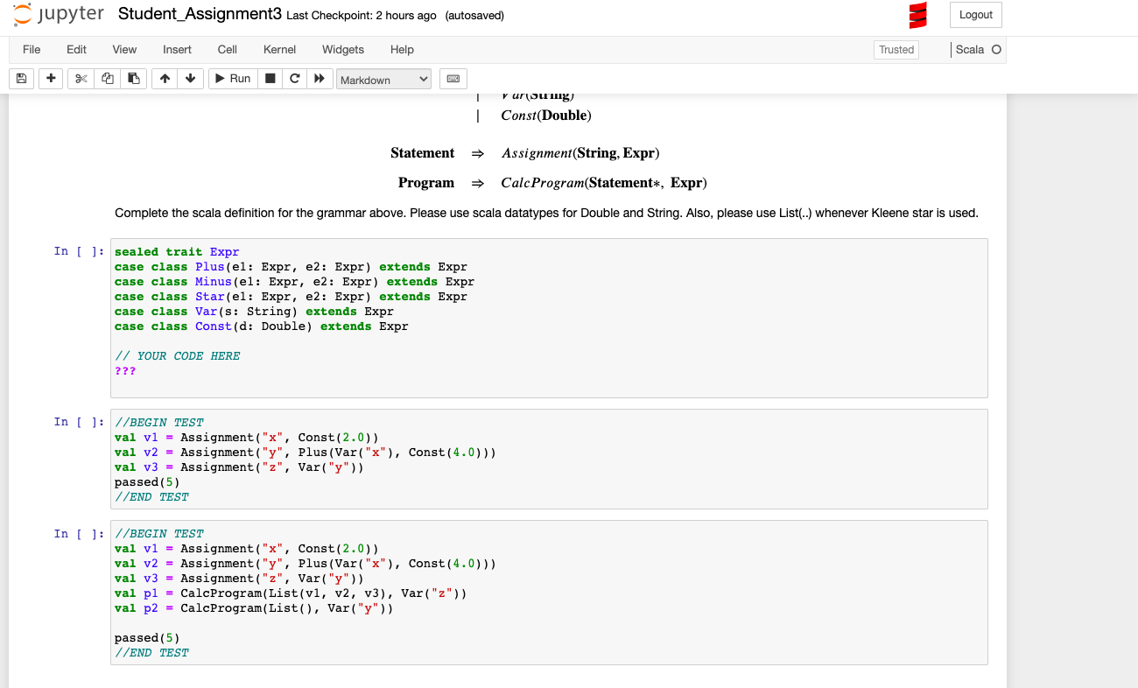
Task: Move the selected cell up
Action: [x=164, y=78]
